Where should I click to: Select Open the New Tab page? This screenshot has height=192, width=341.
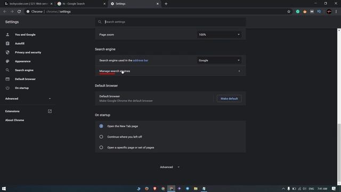point(101,126)
